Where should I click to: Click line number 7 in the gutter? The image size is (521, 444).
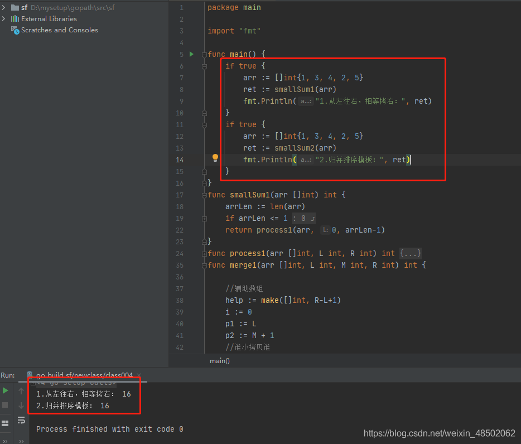tap(181, 78)
